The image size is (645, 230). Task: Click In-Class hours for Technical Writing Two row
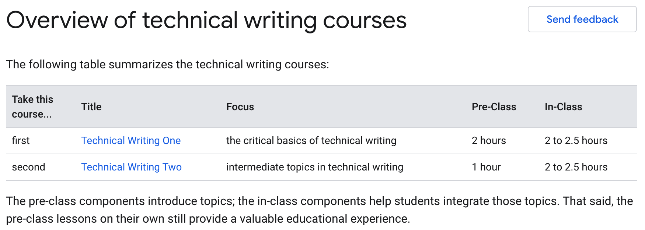coord(576,167)
